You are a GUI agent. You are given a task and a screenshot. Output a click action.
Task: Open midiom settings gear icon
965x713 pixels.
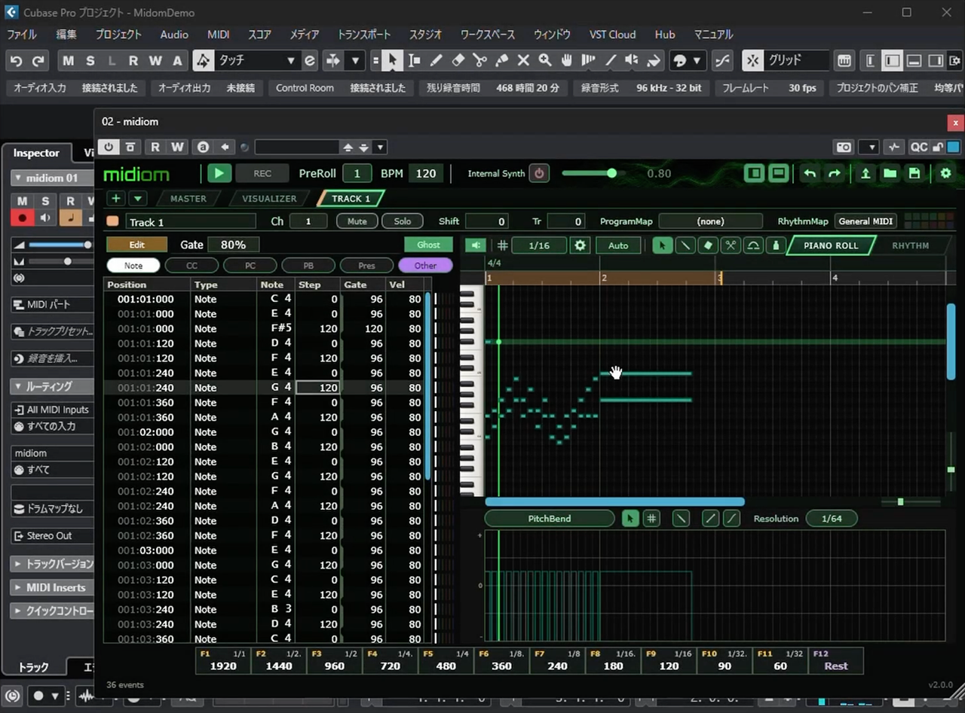[x=945, y=174]
